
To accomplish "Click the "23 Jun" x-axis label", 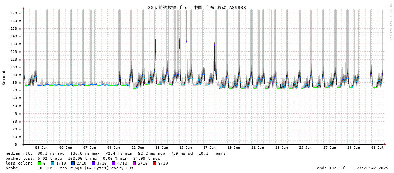I will pyautogui.click(x=282, y=148).
